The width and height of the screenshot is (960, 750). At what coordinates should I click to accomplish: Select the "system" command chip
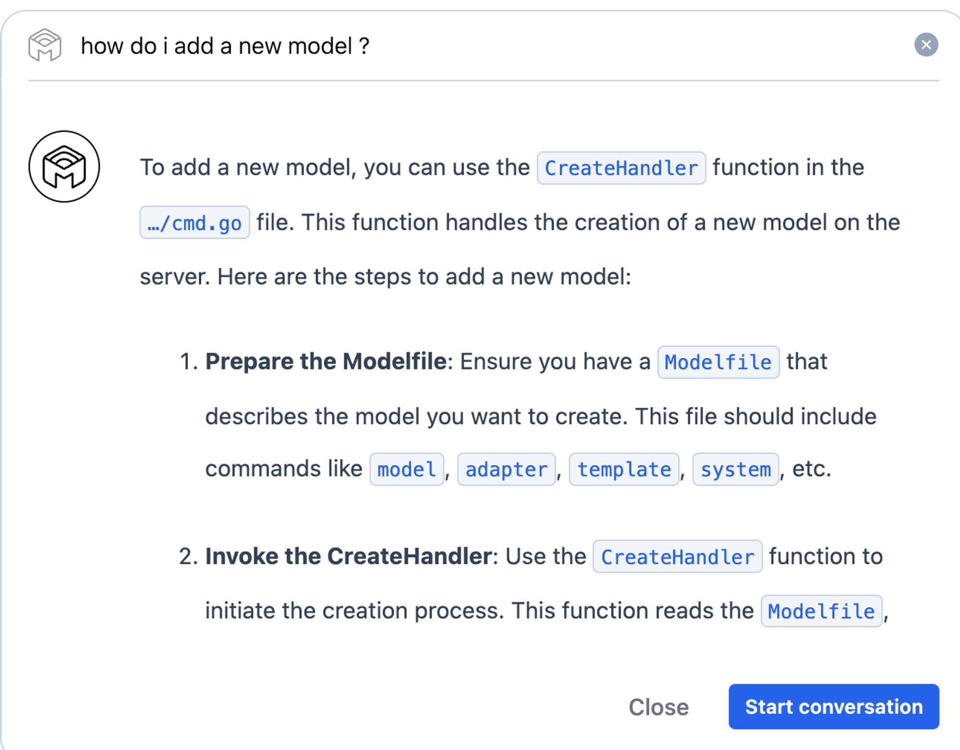(735, 470)
